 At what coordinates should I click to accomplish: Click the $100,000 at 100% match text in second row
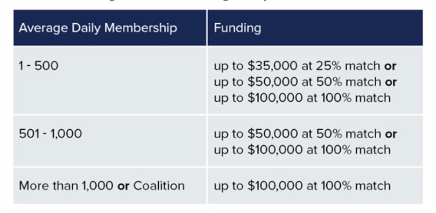coord(319,150)
